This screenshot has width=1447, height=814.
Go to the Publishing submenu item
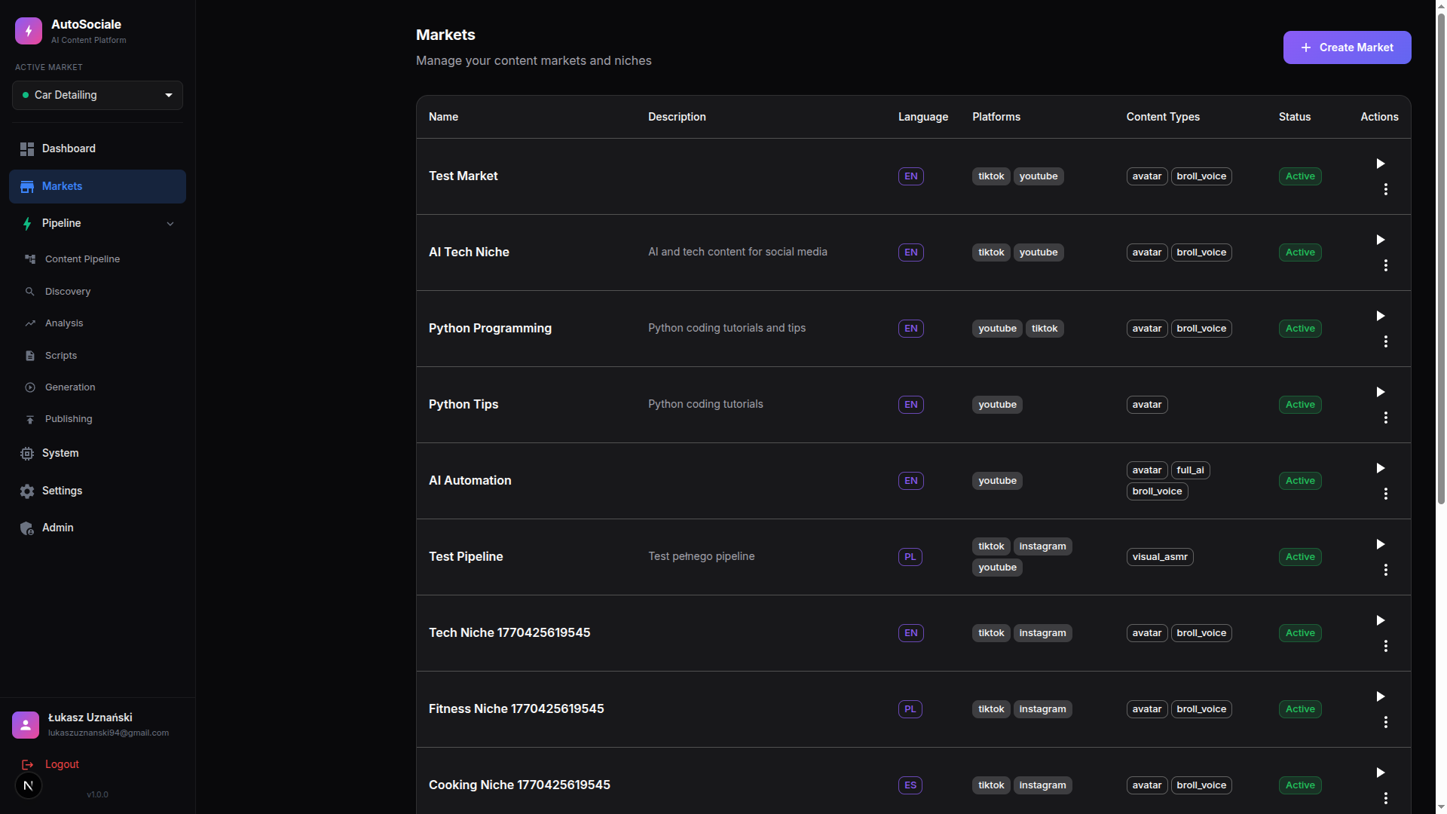point(69,419)
